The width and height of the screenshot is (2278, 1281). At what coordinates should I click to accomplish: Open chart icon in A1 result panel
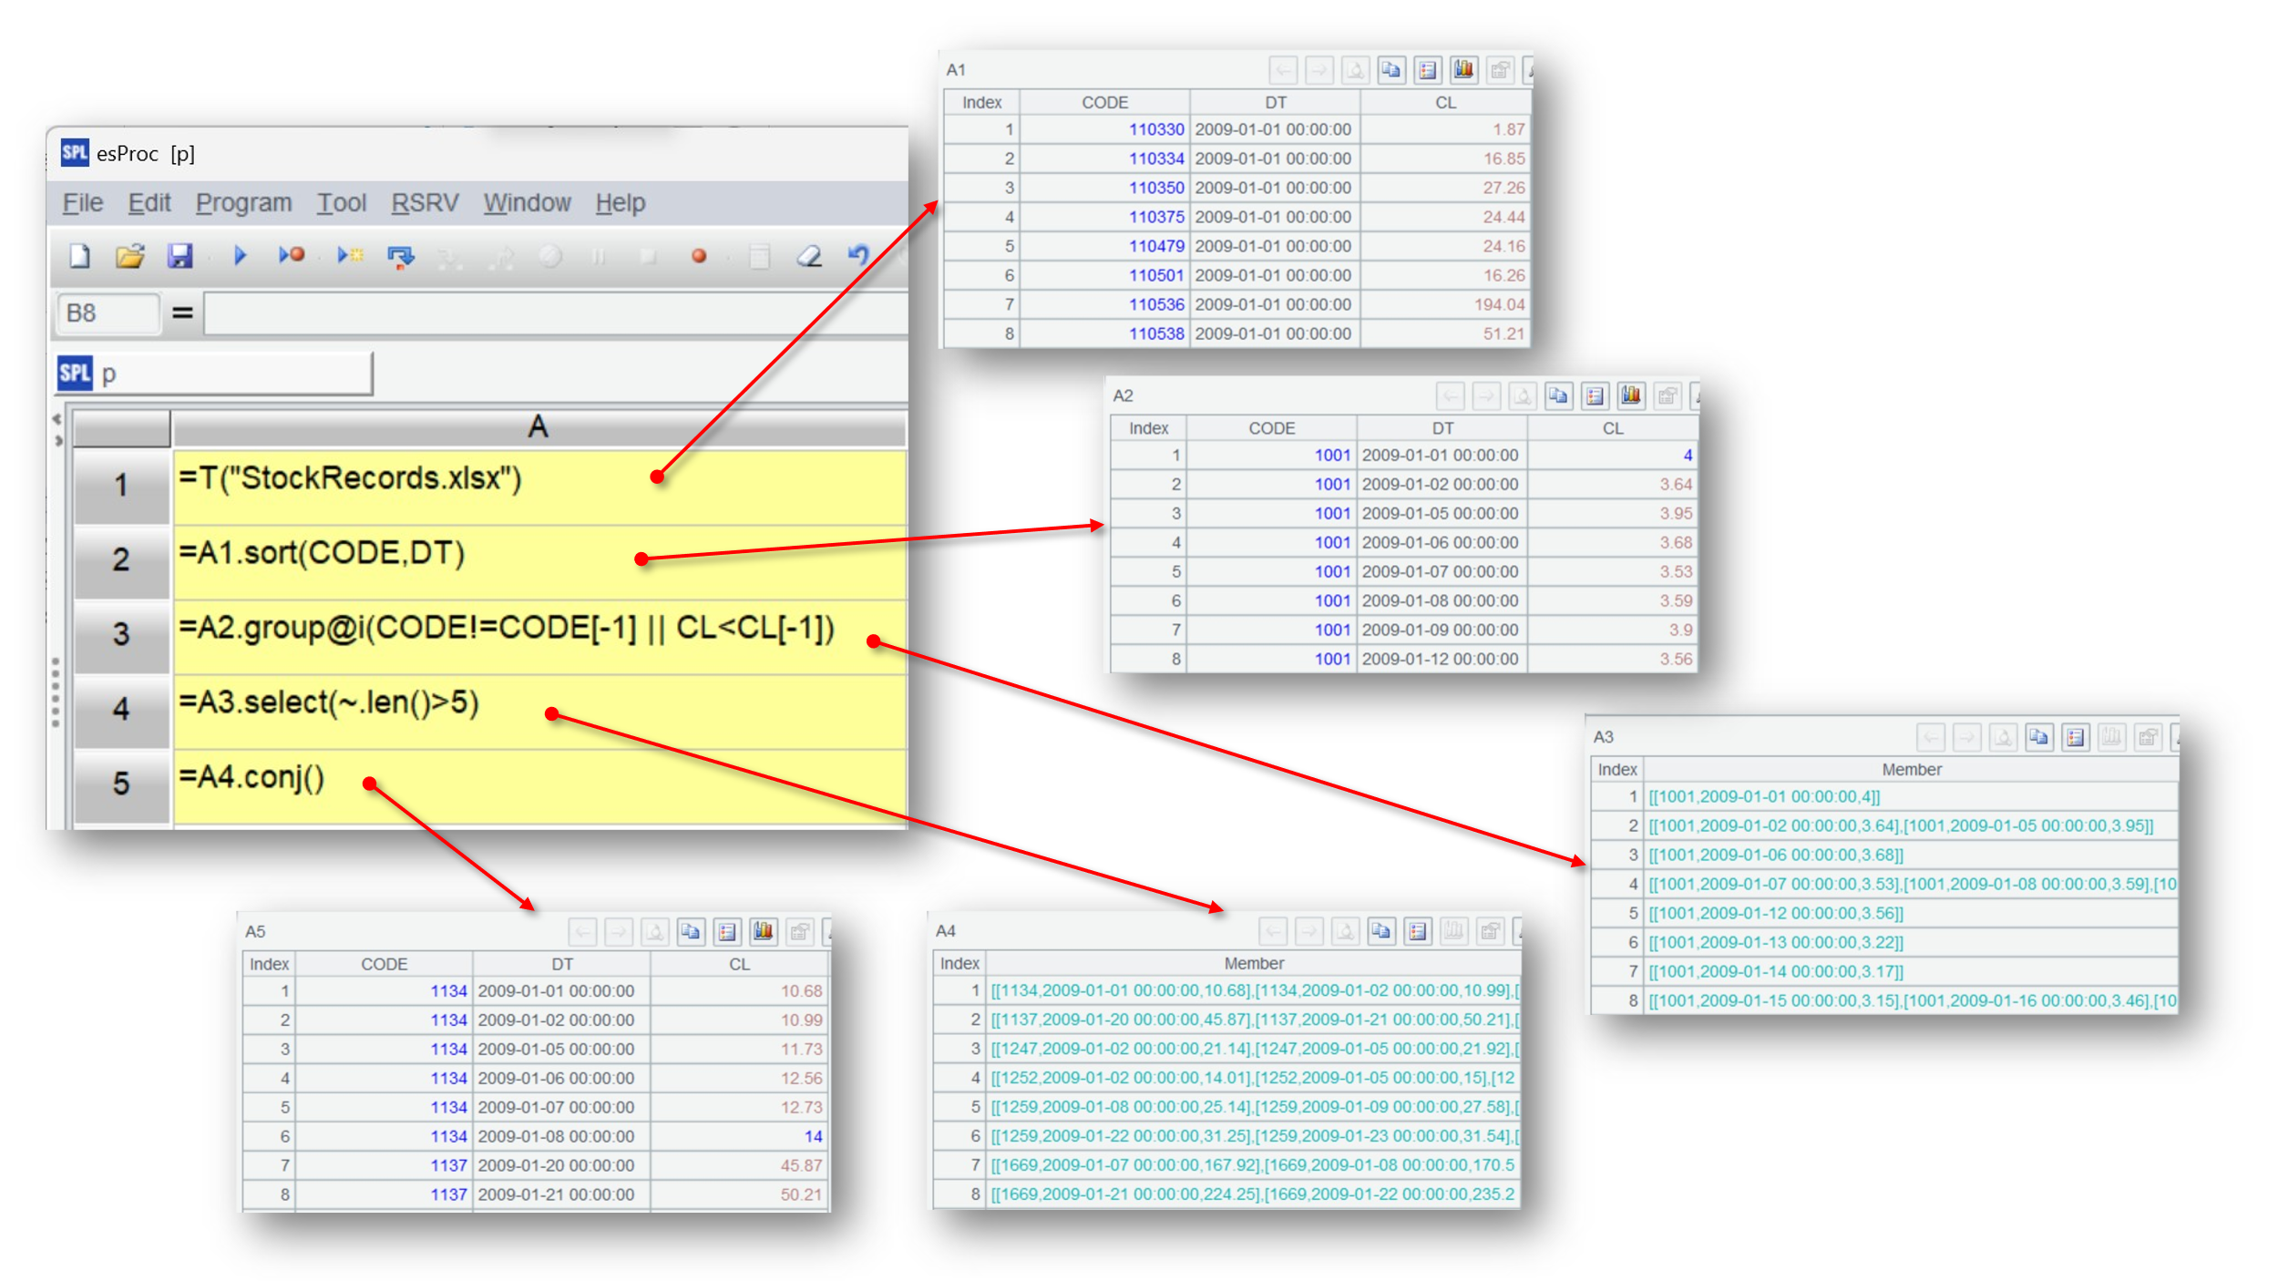[x=1463, y=70]
